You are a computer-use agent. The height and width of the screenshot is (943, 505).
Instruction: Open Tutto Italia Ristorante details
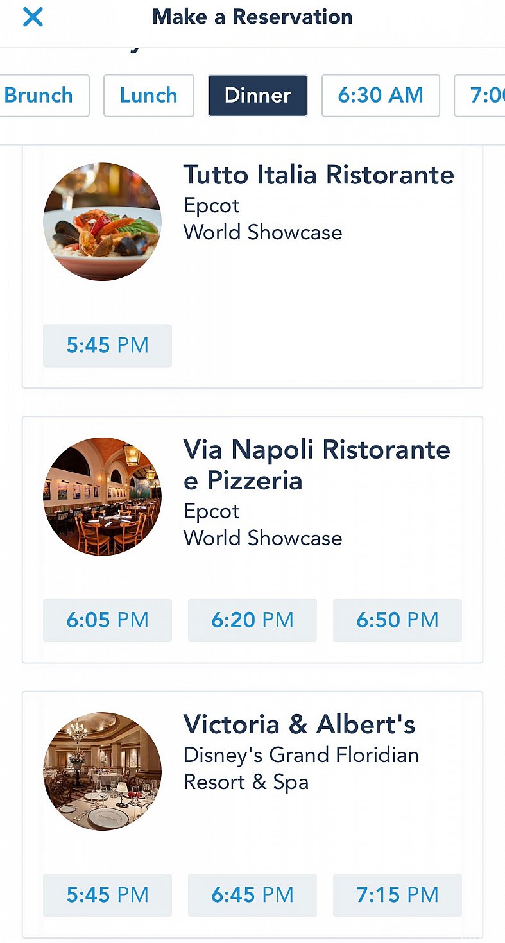pos(319,174)
